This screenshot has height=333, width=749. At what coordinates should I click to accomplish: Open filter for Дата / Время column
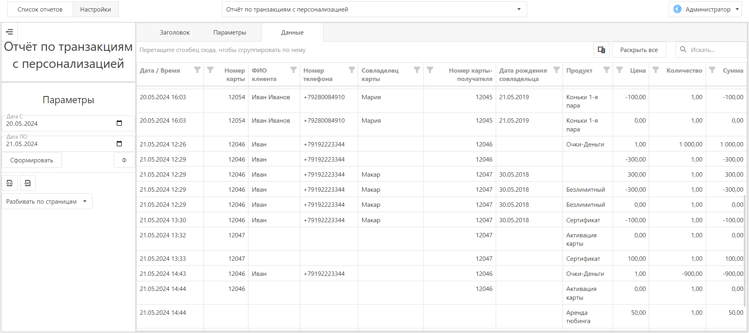tap(197, 70)
